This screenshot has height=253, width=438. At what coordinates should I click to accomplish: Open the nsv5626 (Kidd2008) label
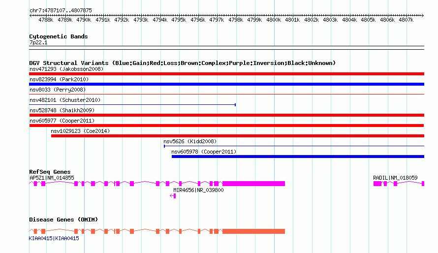(190, 141)
